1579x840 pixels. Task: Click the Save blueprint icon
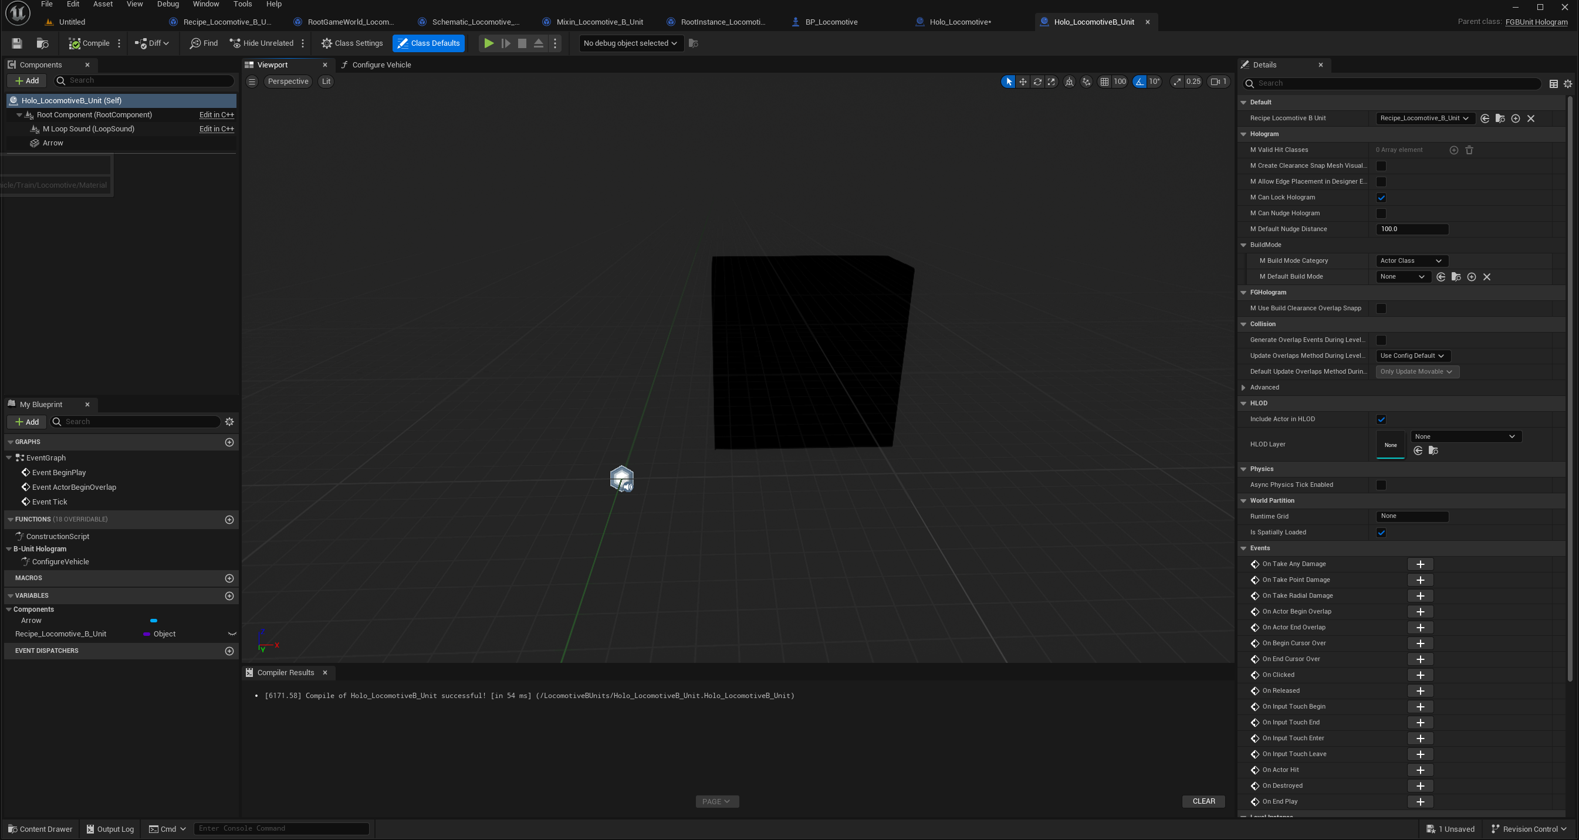(16, 43)
